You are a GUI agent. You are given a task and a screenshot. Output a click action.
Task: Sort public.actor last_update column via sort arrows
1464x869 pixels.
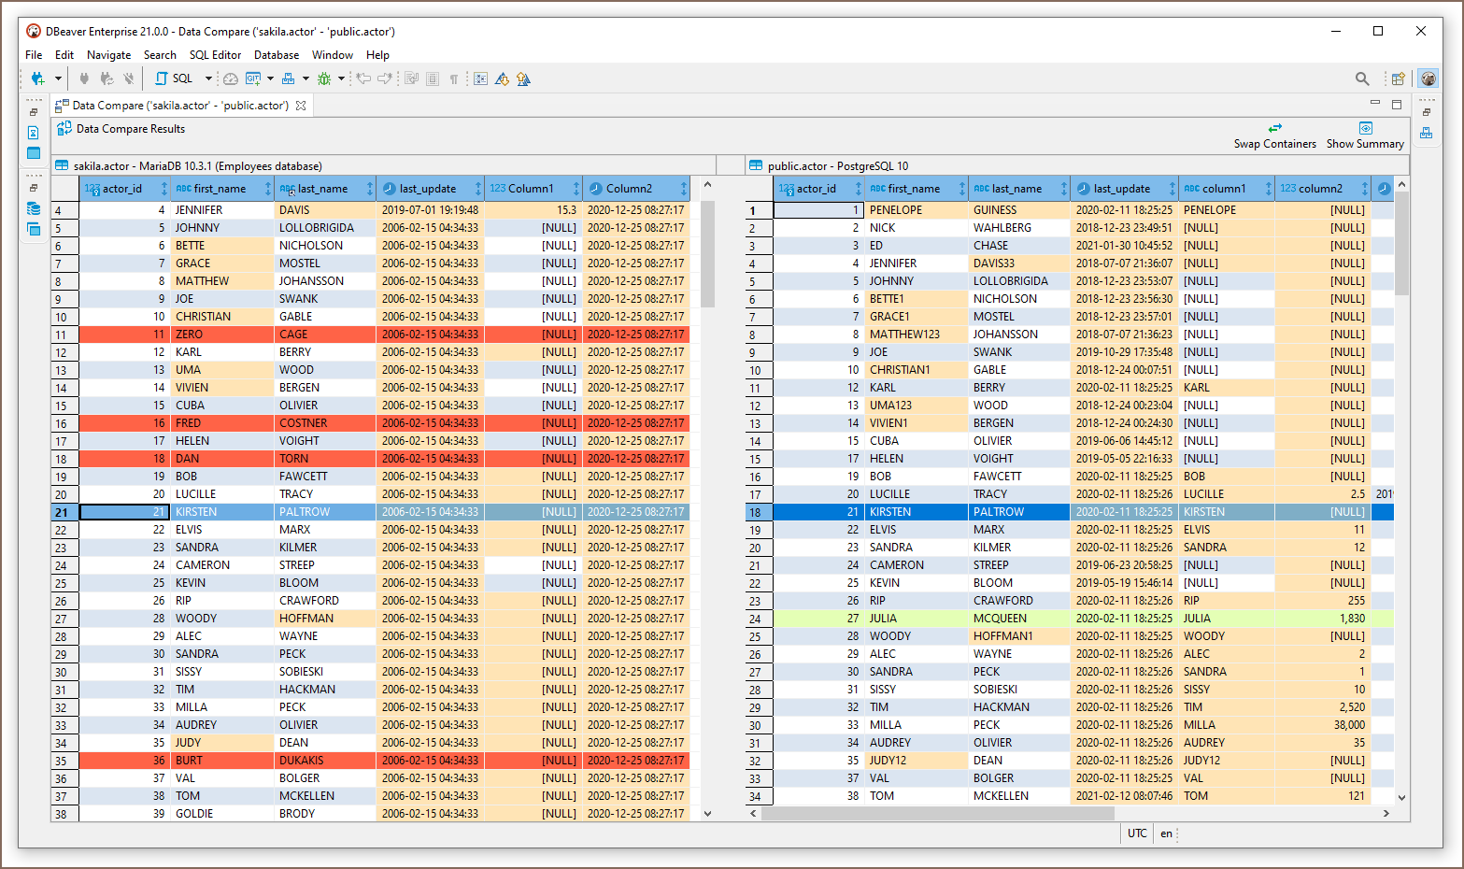click(1173, 189)
